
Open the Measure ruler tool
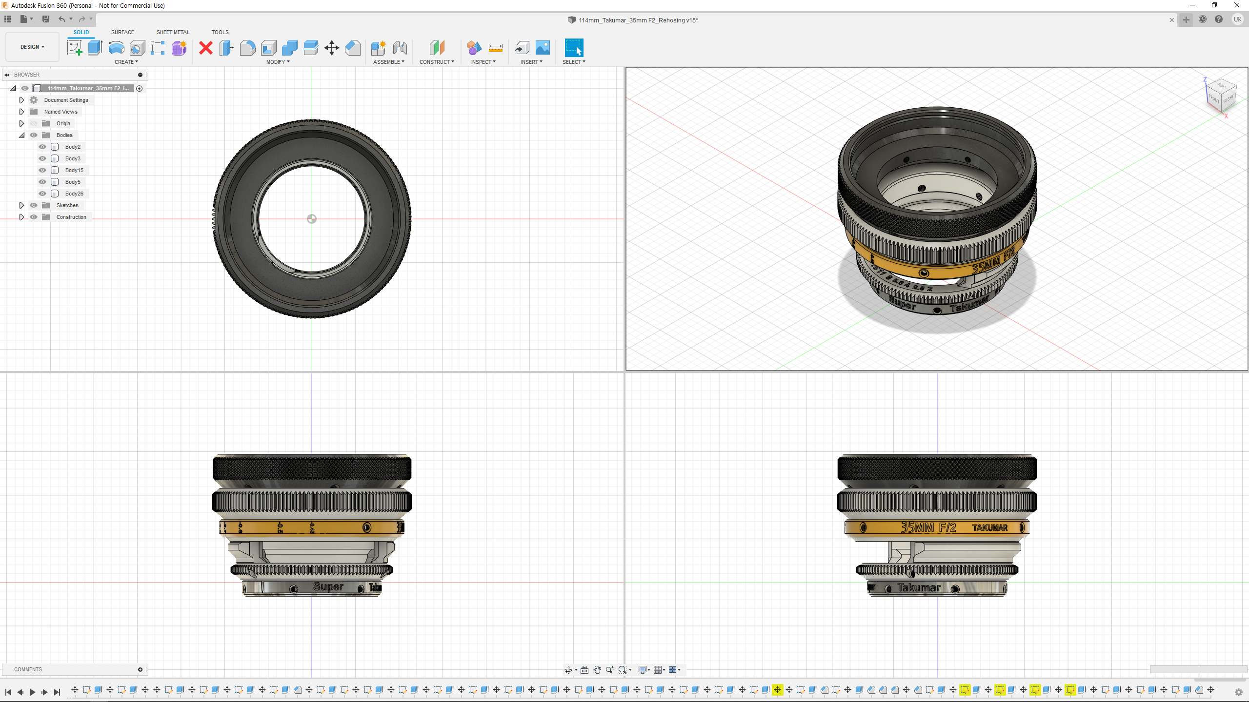(x=495, y=48)
